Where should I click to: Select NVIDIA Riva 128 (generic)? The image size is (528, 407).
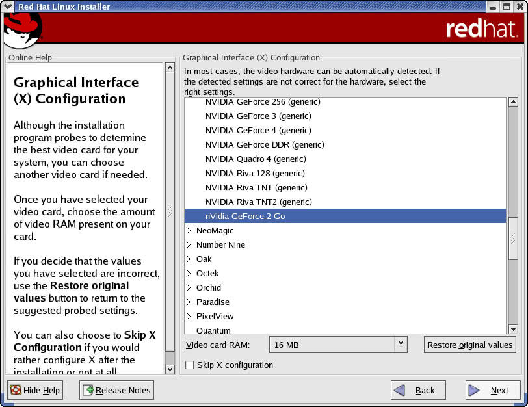coord(345,174)
